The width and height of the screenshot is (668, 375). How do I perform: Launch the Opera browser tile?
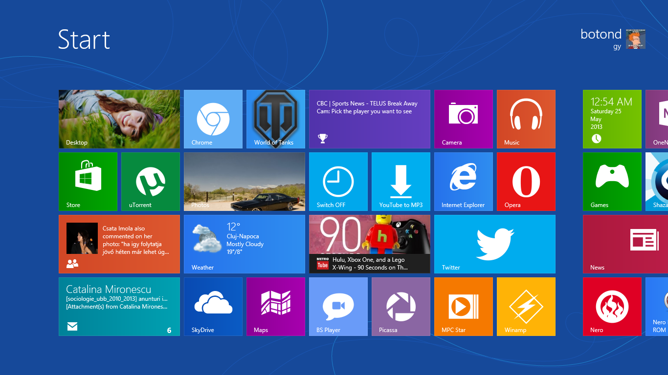pos(526,182)
